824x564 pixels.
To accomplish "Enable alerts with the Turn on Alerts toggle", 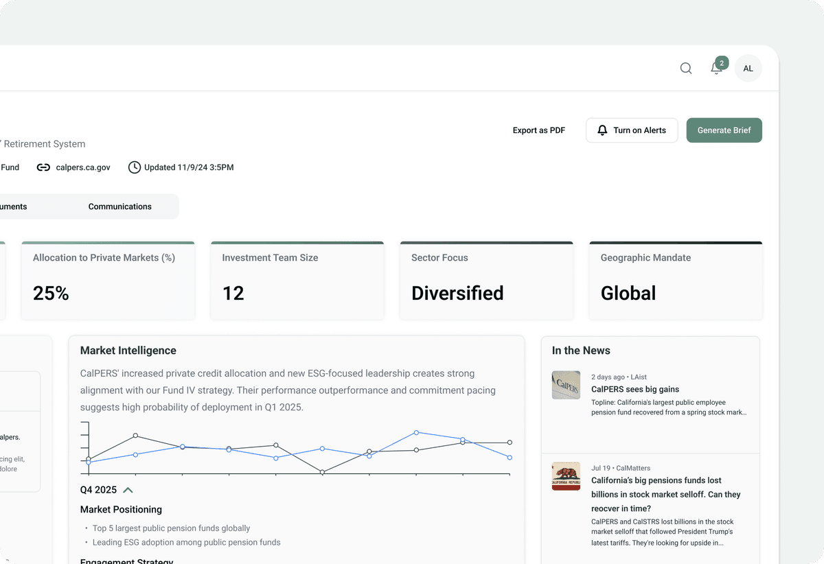I will (632, 130).
